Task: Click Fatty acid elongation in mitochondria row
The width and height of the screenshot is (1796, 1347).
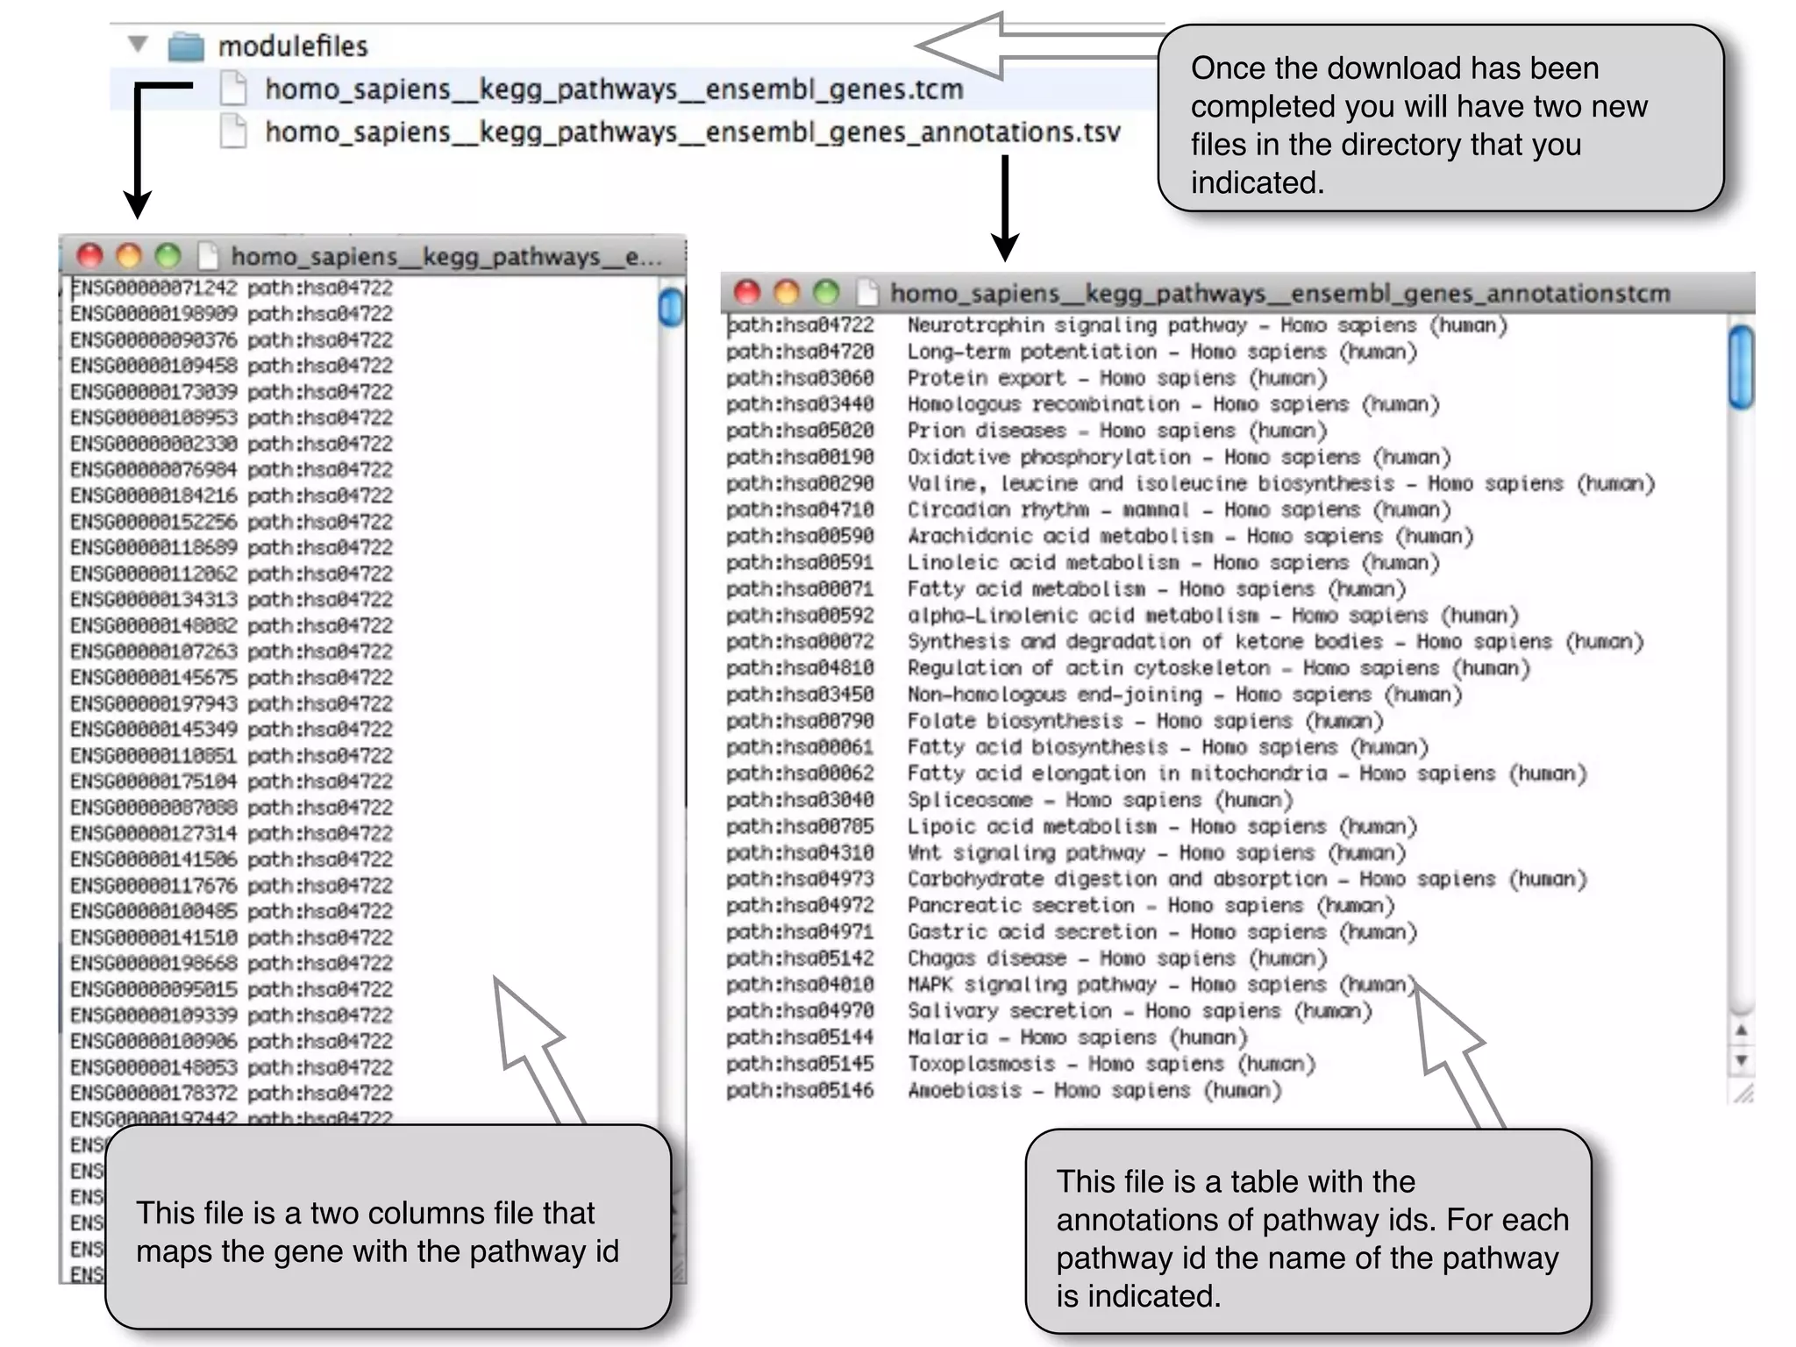Action: [1157, 773]
